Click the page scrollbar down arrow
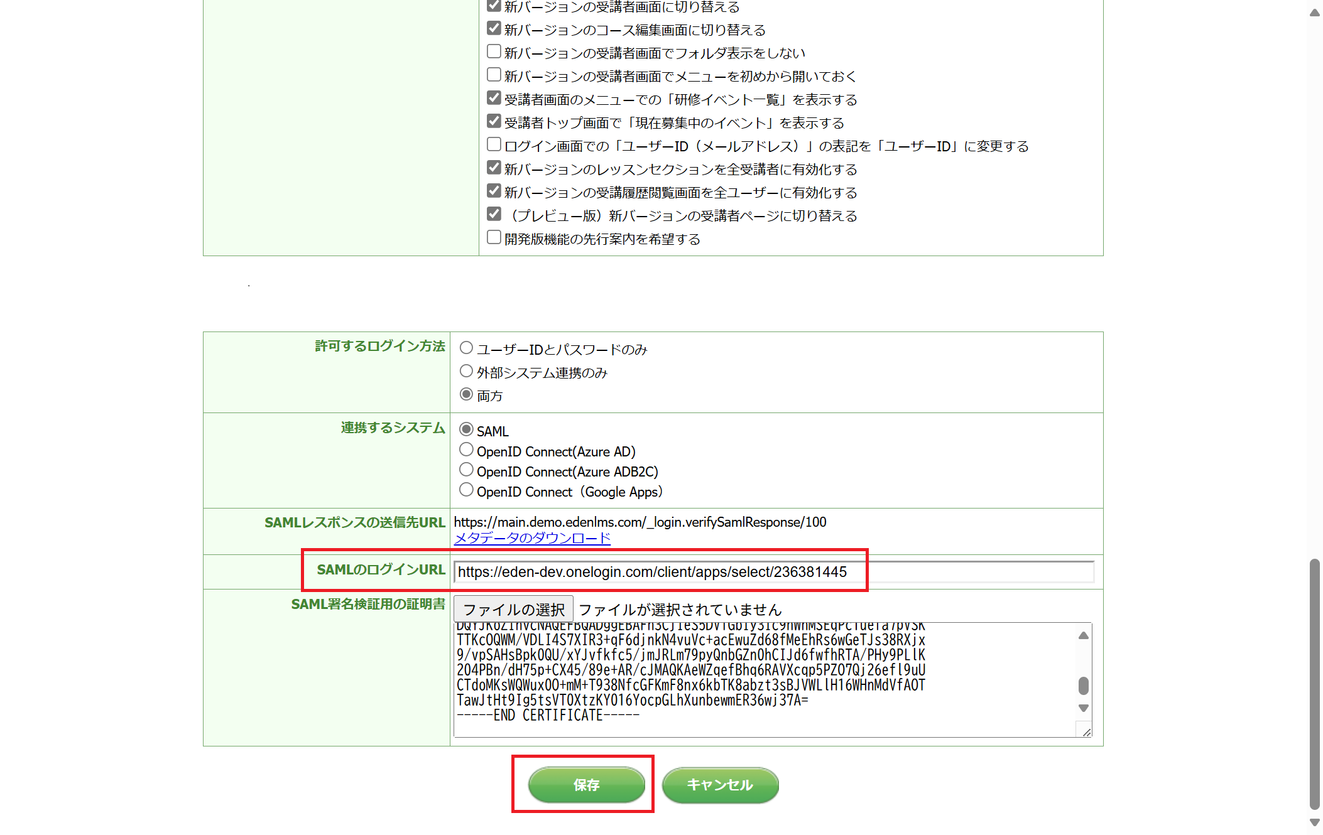The image size is (1323, 835). pyautogui.click(x=1314, y=822)
